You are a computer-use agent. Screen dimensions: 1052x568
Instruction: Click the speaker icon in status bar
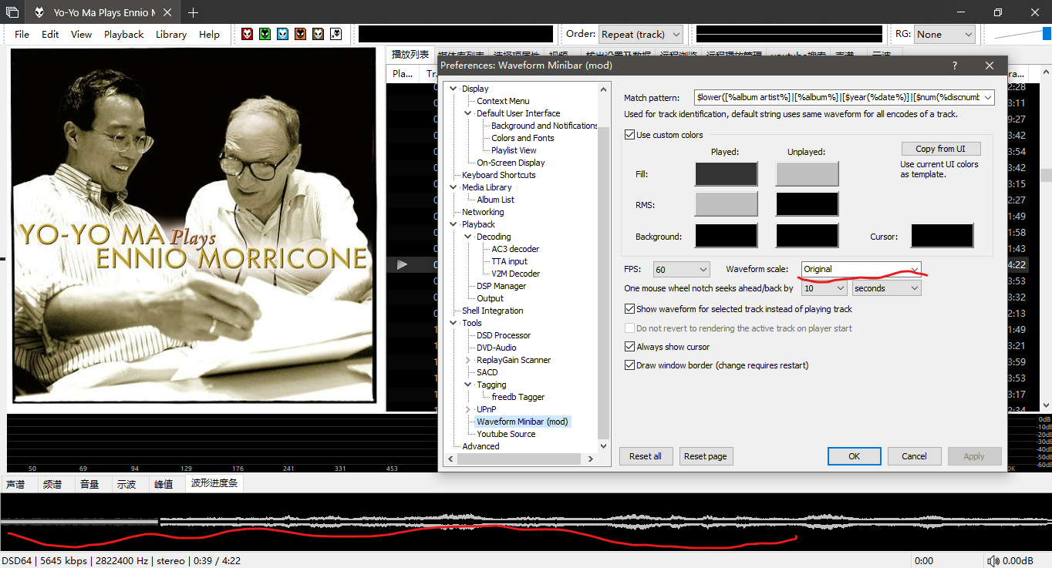pyautogui.click(x=993, y=561)
